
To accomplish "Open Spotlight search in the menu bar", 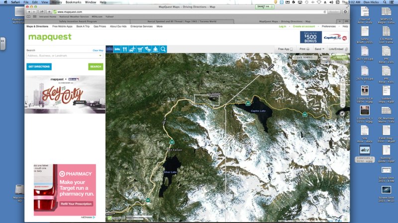I will [x=385, y=2].
